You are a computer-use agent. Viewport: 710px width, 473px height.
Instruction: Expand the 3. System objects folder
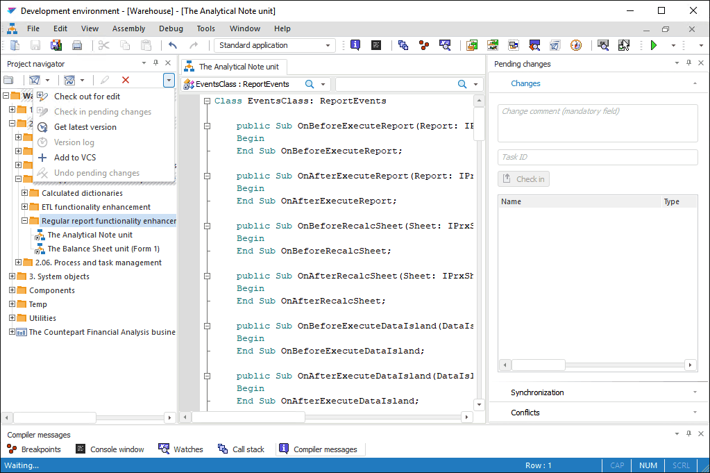click(12, 276)
